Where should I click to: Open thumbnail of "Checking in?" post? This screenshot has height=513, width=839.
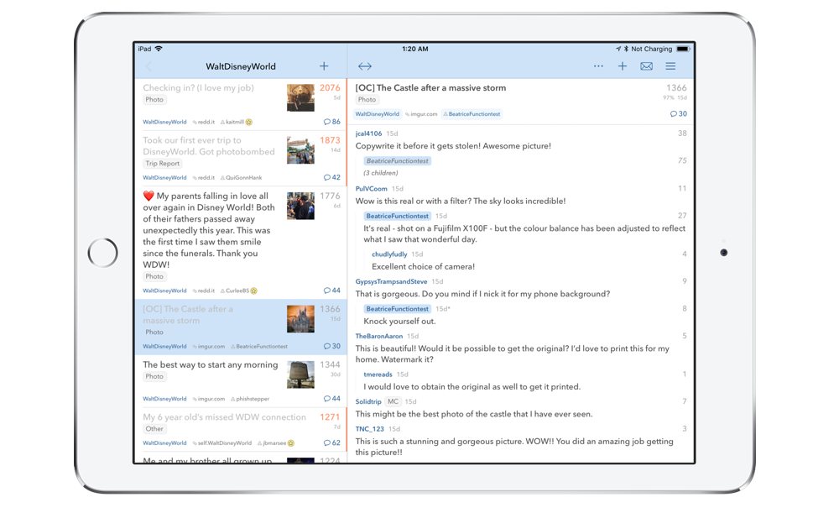300,97
